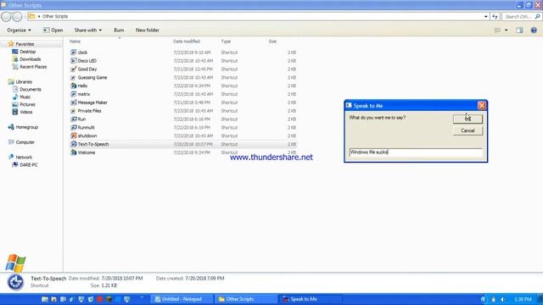Switch to Speak to Me taskbar button
Image resolution: width=543 pixels, height=305 pixels.
(311, 299)
